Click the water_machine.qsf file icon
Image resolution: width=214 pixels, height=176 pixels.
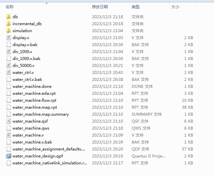point(9,121)
